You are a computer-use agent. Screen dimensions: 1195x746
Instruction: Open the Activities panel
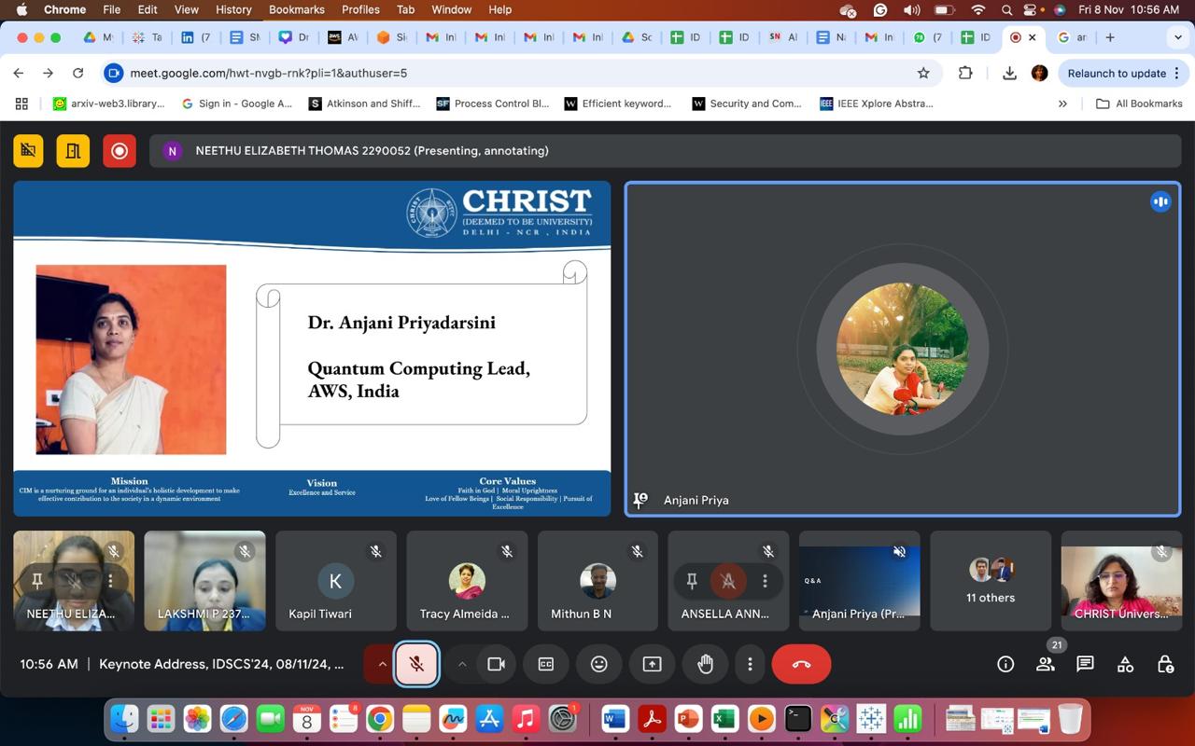tap(1125, 664)
